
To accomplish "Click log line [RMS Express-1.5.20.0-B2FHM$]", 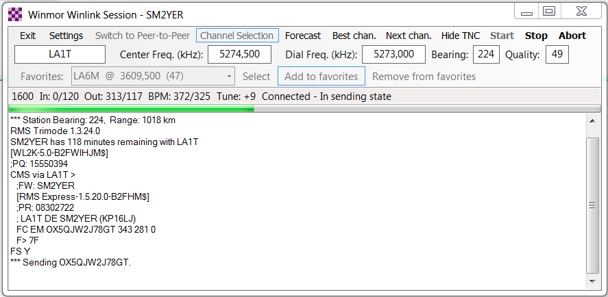I will pyautogui.click(x=83, y=196).
